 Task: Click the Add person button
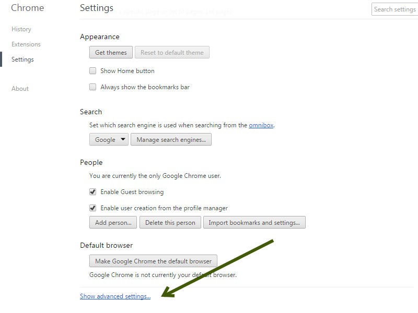[113, 223]
